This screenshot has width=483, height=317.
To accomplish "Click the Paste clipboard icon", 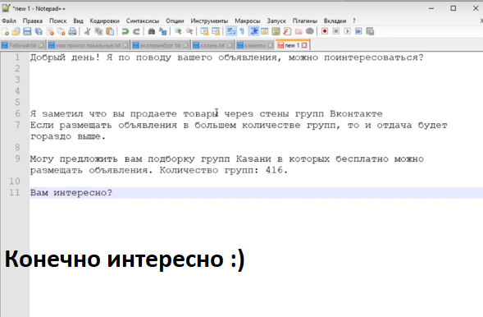I will 110,31.
